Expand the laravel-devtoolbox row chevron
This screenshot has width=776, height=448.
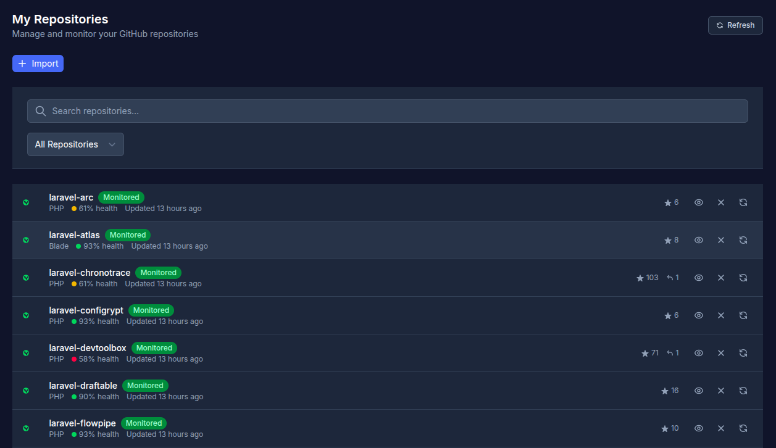[26, 353]
